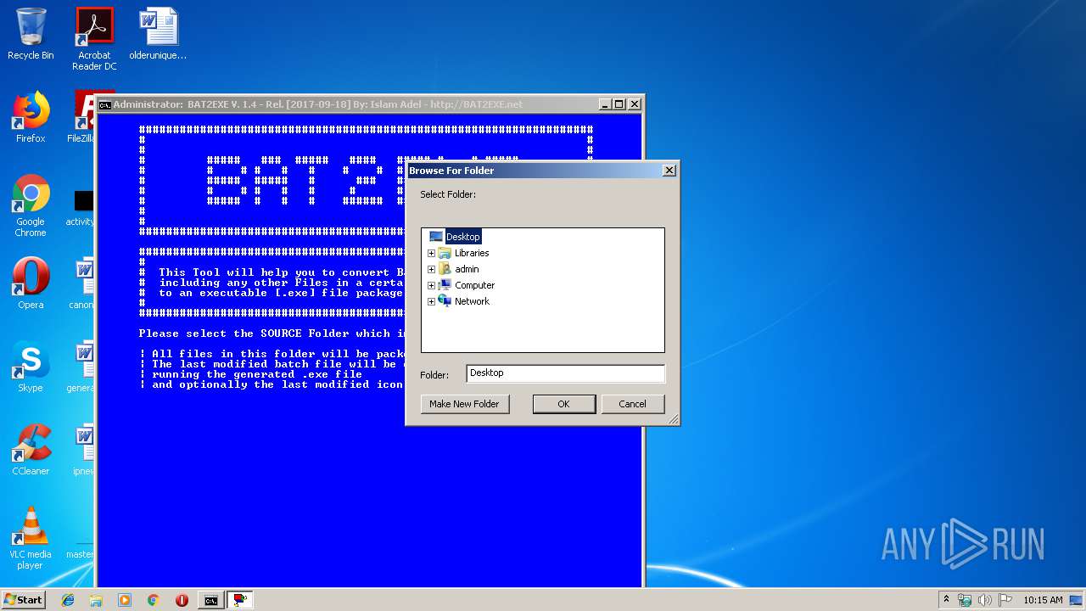Click the dialog resize grip corner
The image size is (1086, 611).
(674, 419)
